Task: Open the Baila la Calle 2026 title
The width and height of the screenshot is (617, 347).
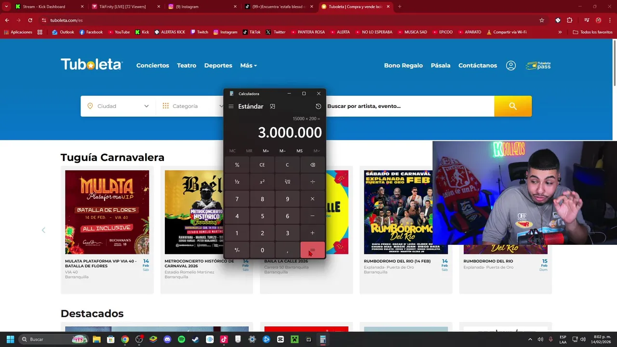Action: coord(286,261)
